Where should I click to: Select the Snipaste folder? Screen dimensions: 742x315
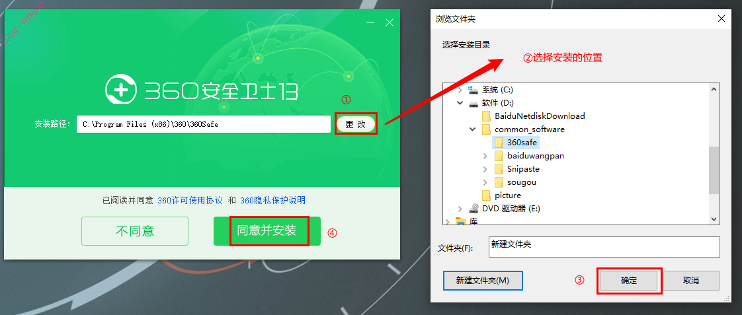tap(523, 169)
